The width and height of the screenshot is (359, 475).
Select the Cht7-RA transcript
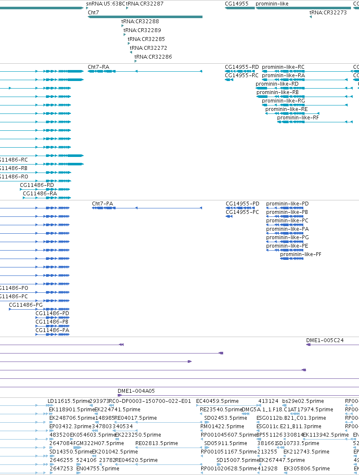(145, 71)
